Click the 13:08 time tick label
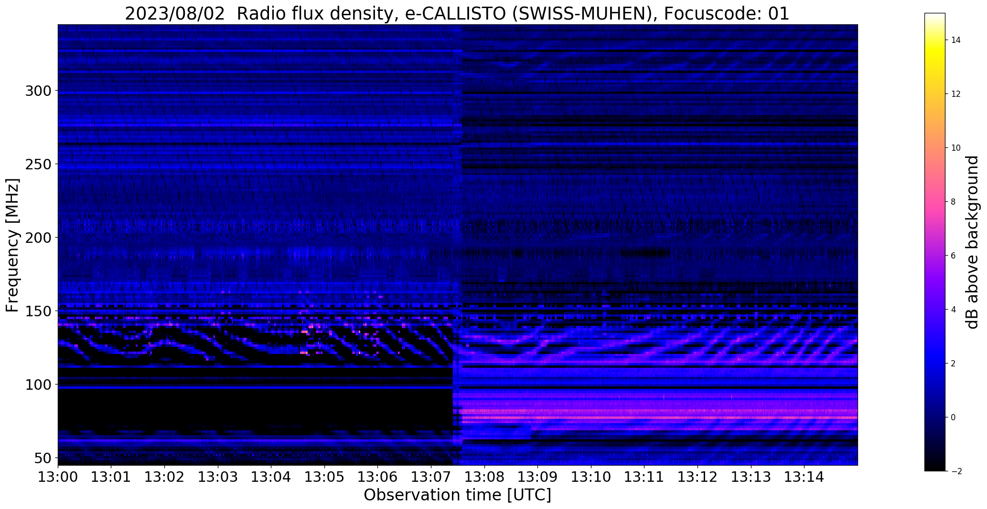987x509 pixels. tap(484, 476)
